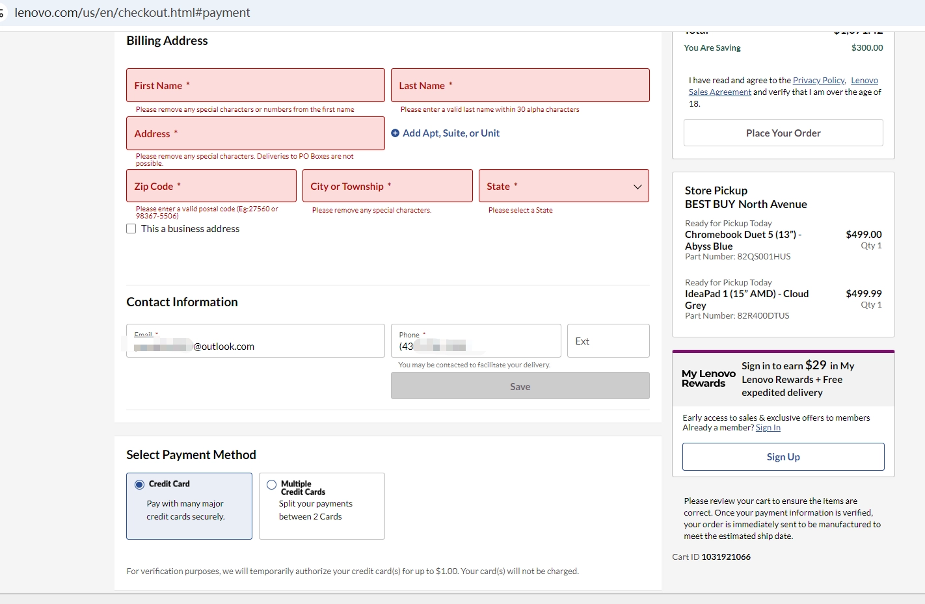The width and height of the screenshot is (925, 604).
Task: Click the 'Deliveries to PO Boxes' address error text
Action: (x=245, y=160)
